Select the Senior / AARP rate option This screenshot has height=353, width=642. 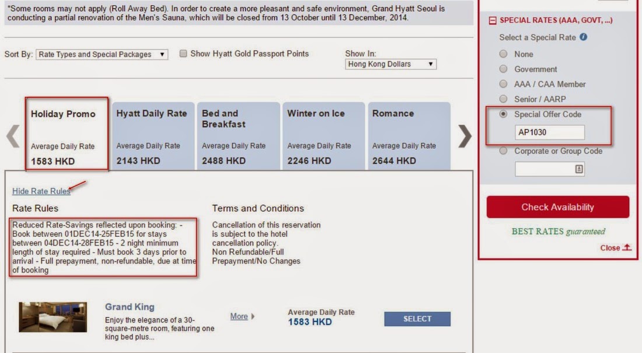[503, 99]
